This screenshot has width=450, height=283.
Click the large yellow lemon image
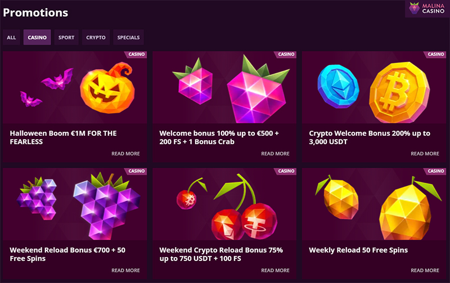pos(410,209)
